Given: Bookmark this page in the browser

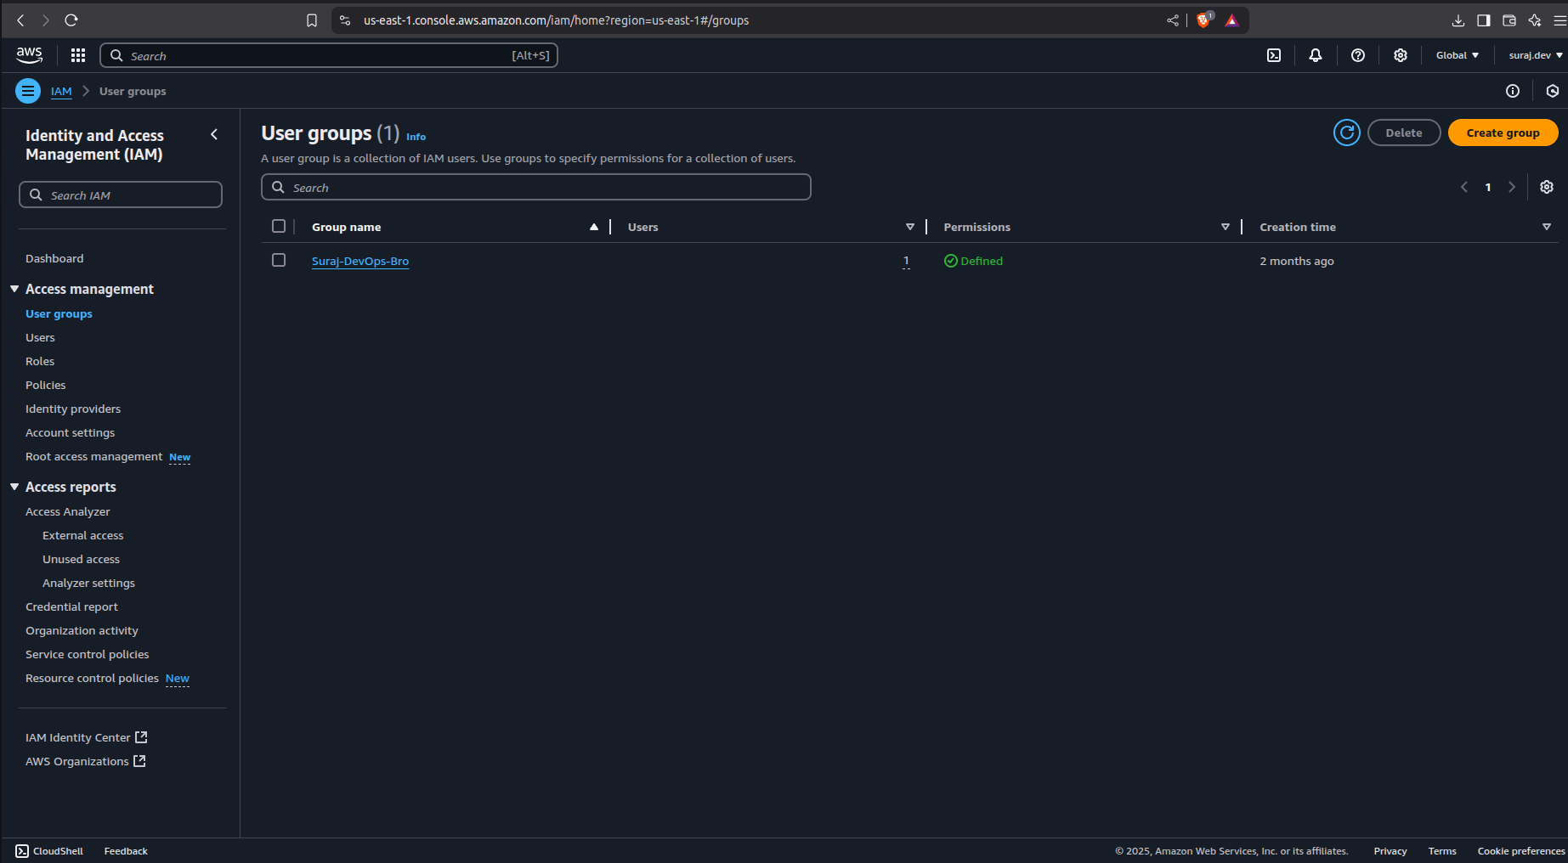Looking at the screenshot, I should [x=312, y=20].
